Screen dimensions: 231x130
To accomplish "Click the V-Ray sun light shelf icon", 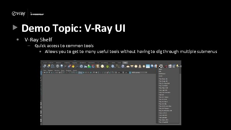I will pyautogui.click(x=144, y=66).
